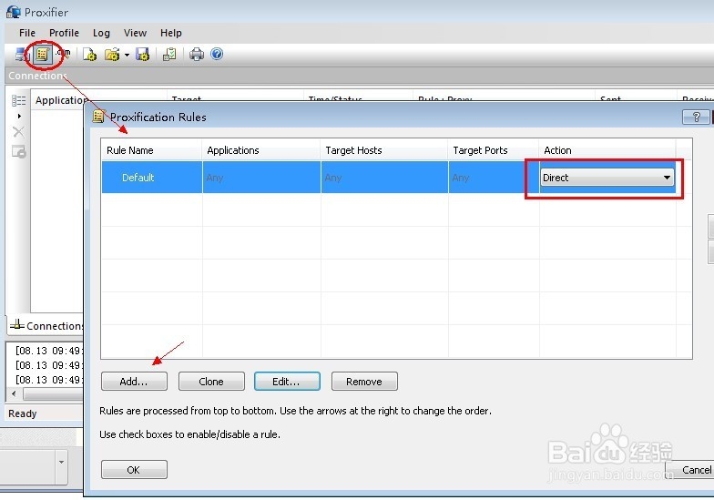This screenshot has height=500, width=714.
Task: Click the Applications column header
Action: point(260,150)
